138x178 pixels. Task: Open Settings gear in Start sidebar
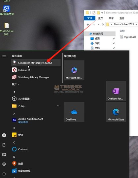[x=4, y=164]
